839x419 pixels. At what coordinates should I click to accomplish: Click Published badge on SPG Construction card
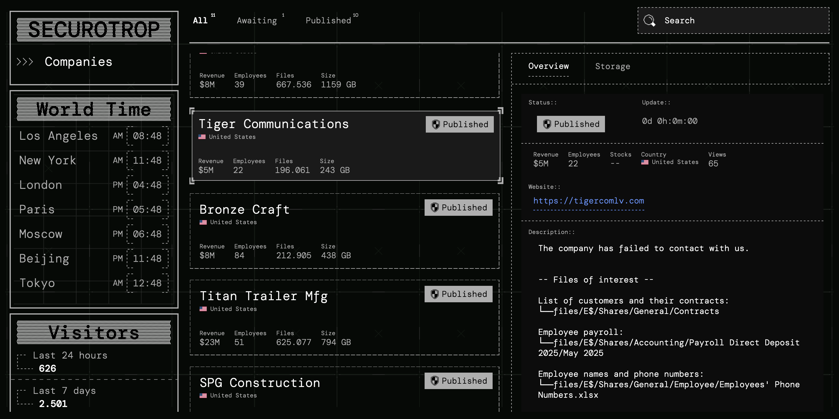(x=458, y=381)
